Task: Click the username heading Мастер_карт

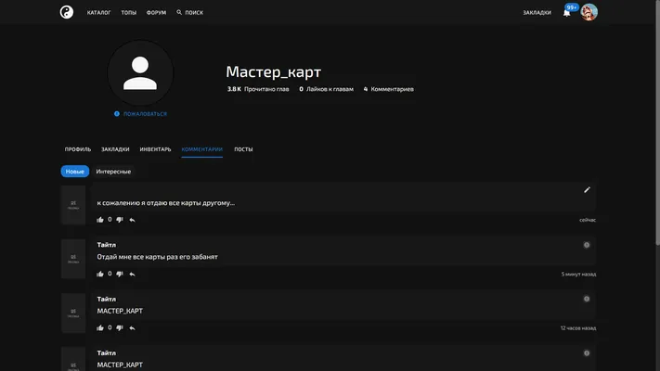Action: [x=274, y=72]
